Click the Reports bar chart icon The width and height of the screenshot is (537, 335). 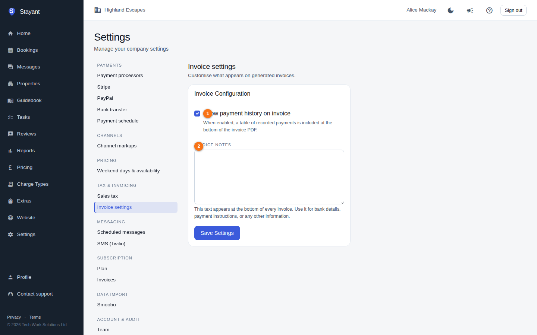pyautogui.click(x=10, y=151)
